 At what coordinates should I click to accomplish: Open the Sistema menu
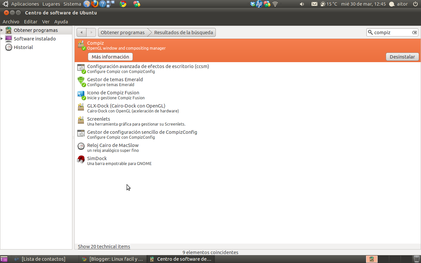coord(72,4)
